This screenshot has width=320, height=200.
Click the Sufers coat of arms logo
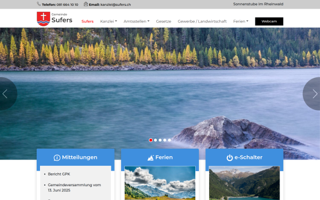pyautogui.click(x=43, y=19)
